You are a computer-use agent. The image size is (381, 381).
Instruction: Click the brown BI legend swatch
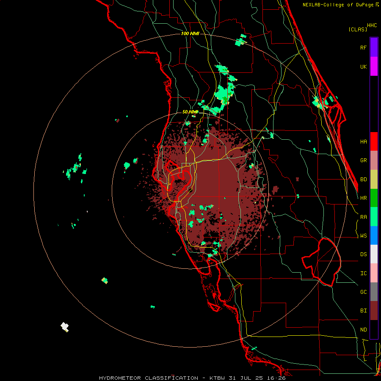374,311
